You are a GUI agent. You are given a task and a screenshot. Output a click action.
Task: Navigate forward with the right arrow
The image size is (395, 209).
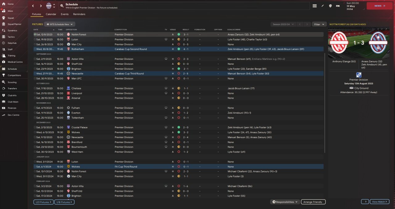[41, 6]
